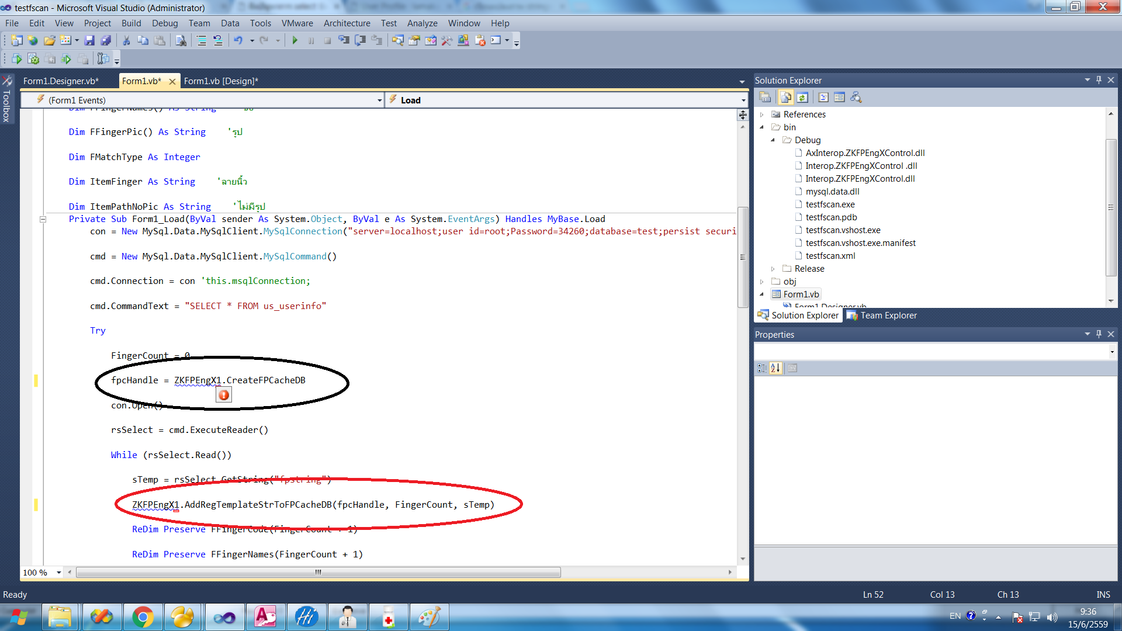Open the (Form1 Events) dropdown
1122x631 pixels.
379,100
